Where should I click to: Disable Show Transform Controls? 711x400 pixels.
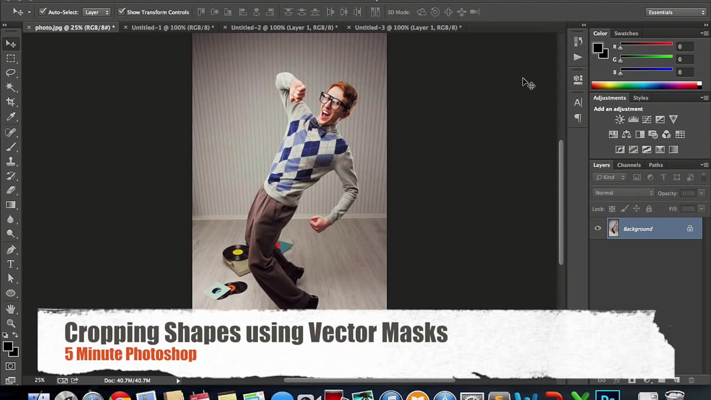(x=121, y=12)
